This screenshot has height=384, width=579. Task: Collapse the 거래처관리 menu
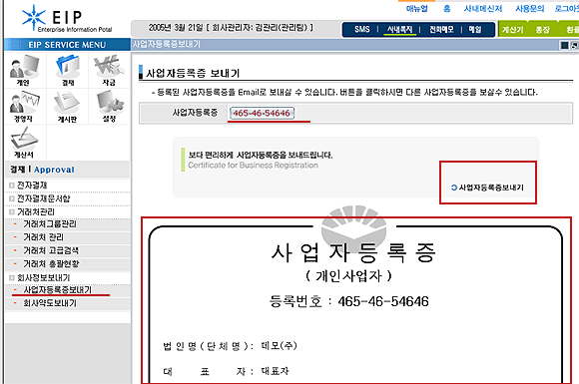pyautogui.click(x=36, y=211)
